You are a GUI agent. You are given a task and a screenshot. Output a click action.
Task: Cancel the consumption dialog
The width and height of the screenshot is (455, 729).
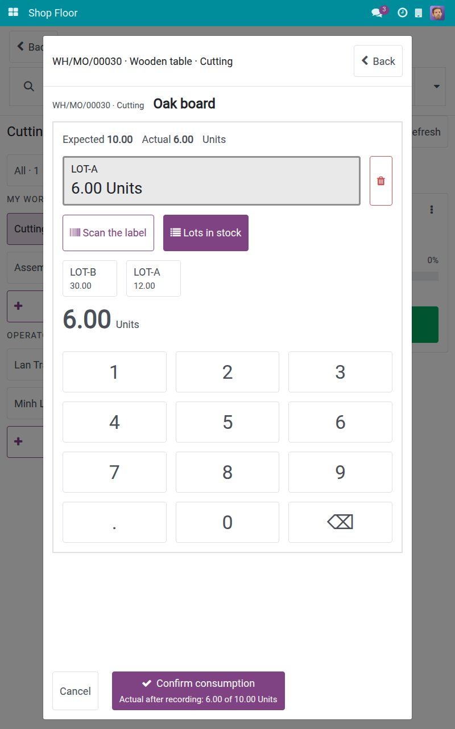(x=75, y=691)
